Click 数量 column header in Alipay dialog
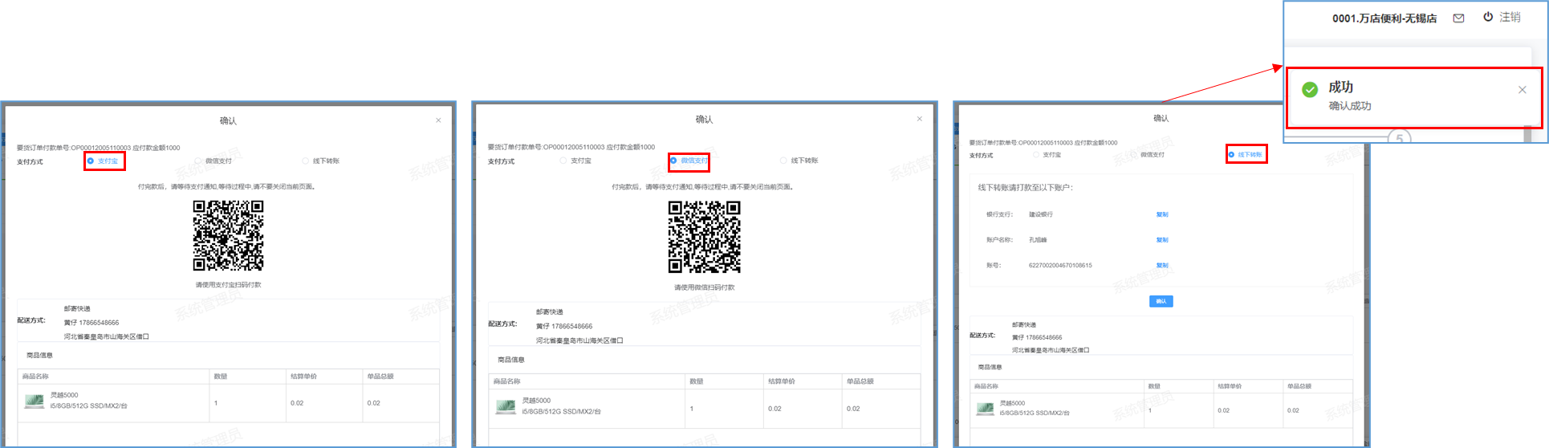Image resolution: width=1549 pixels, height=448 pixels. pyautogui.click(x=221, y=377)
